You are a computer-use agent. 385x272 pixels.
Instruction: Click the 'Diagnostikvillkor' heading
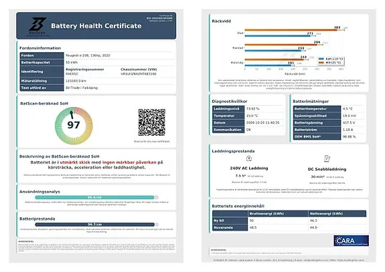pyautogui.click(x=230, y=101)
